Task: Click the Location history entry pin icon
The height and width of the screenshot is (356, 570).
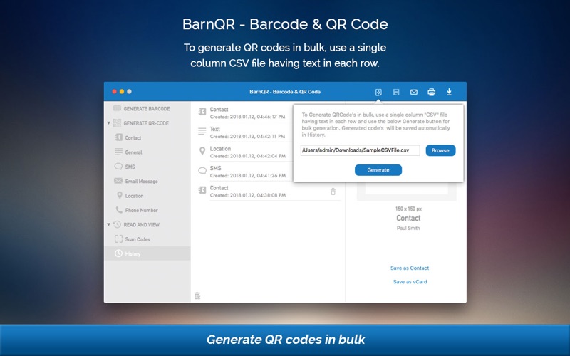Action: click(x=202, y=151)
